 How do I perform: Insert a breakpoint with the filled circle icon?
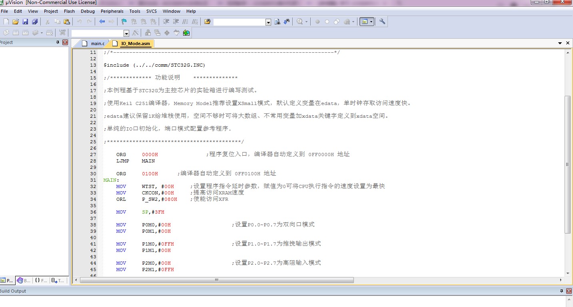317,22
